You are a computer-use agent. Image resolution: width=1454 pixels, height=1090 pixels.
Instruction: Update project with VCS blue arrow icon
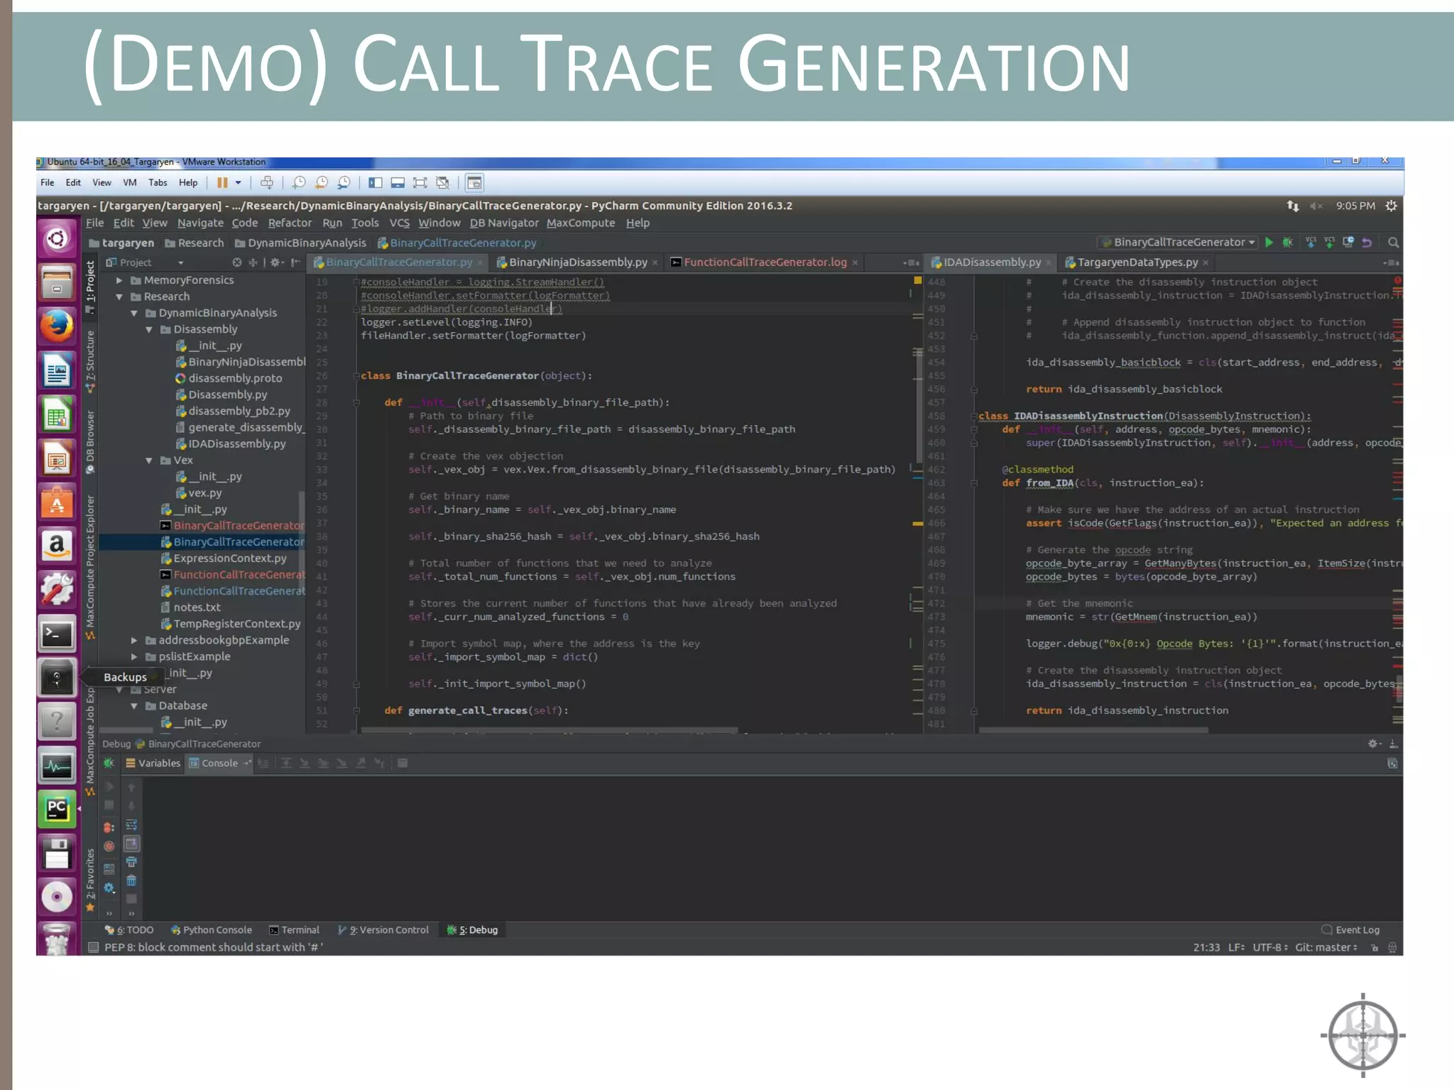pos(1311,243)
